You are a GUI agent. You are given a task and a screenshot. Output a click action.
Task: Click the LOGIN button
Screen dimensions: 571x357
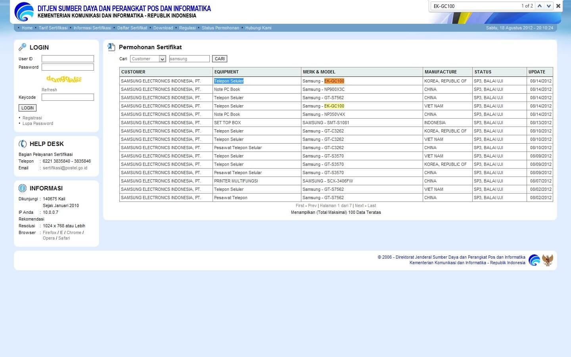tap(27, 108)
